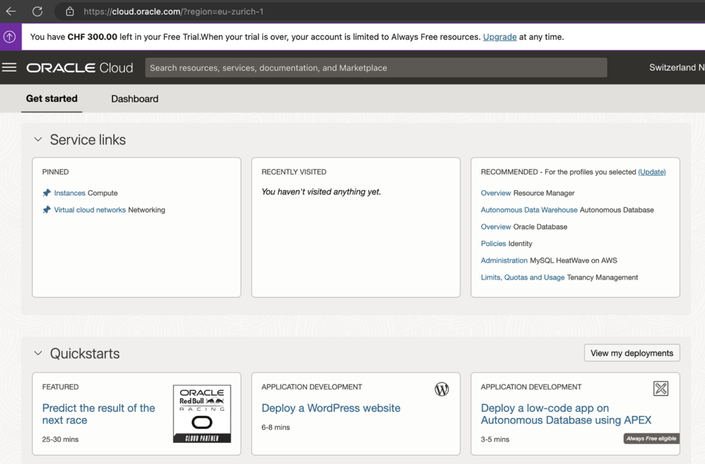Click the 'You haven't visited anything yet' text
The width and height of the screenshot is (705, 464).
pos(321,192)
